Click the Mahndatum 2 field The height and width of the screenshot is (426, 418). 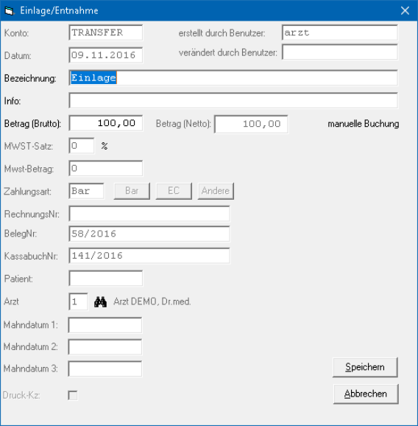pyautogui.click(x=105, y=347)
